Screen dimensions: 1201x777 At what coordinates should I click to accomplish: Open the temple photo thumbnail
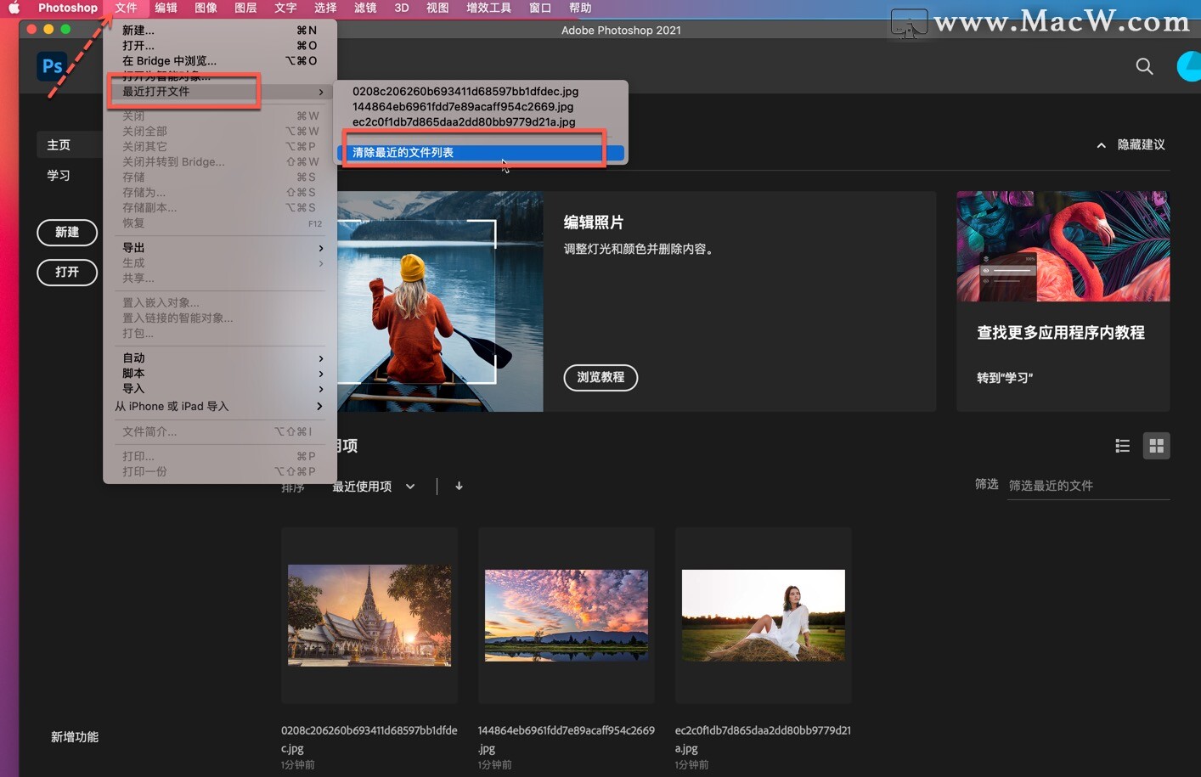point(369,615)
